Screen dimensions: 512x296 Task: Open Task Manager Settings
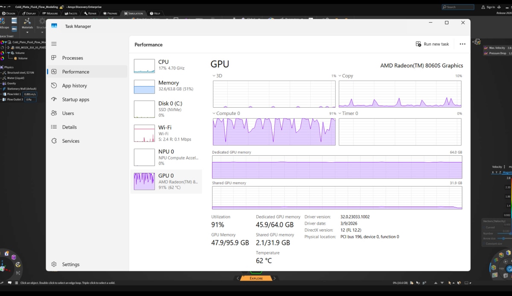(87, 264)
